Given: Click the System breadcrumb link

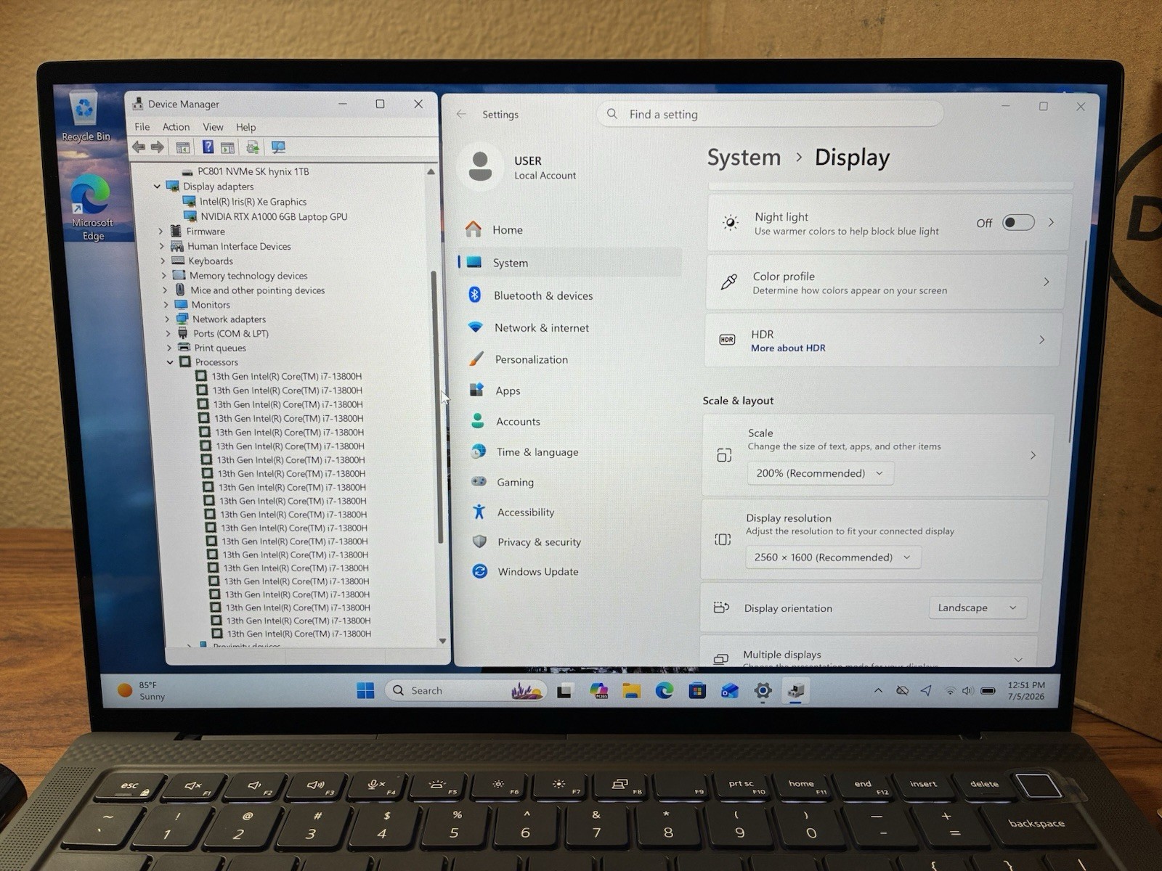Looking at the screenshot, I should click(x=744, y=158).
